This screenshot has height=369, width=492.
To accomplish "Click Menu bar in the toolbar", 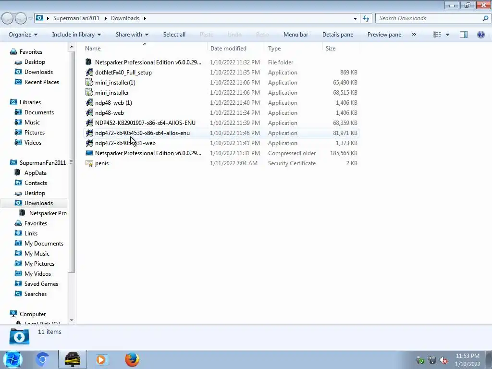I will coord(295,35).
